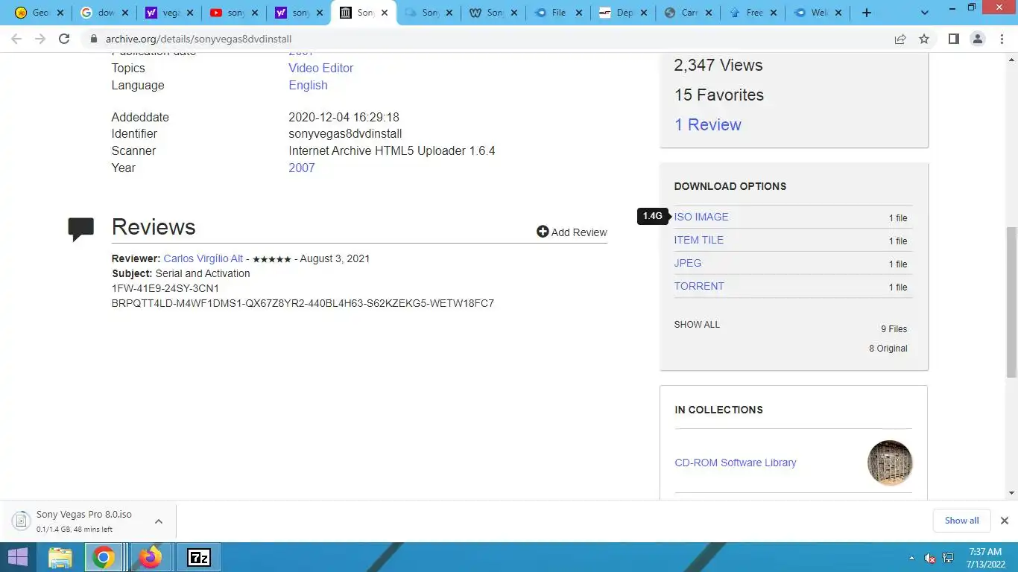This screenshot has width=1018, height=572.
Task: Open the browser side panel
Action: 953,39
